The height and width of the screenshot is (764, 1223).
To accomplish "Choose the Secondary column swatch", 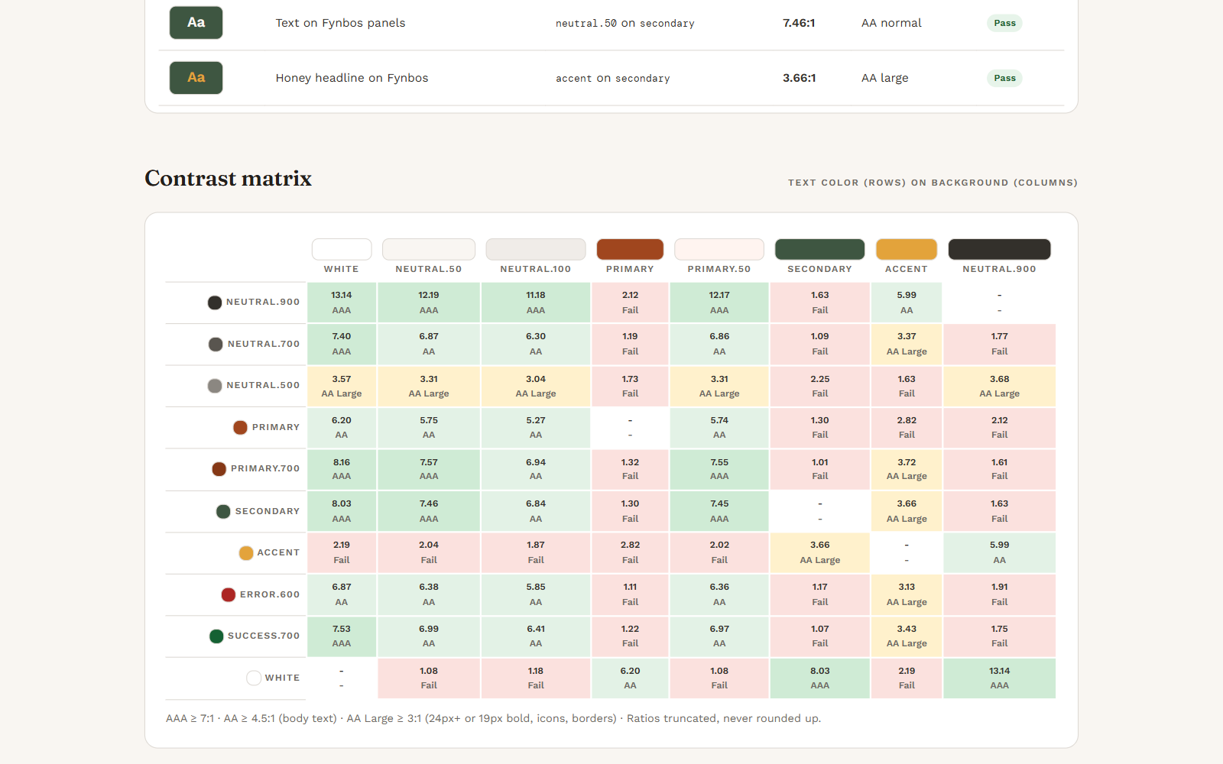I will pos(819,249).
